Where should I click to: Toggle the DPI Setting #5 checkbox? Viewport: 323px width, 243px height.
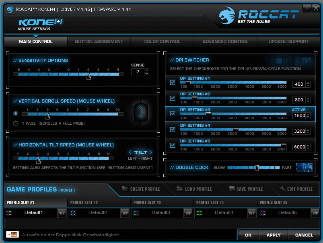[173, 145]
